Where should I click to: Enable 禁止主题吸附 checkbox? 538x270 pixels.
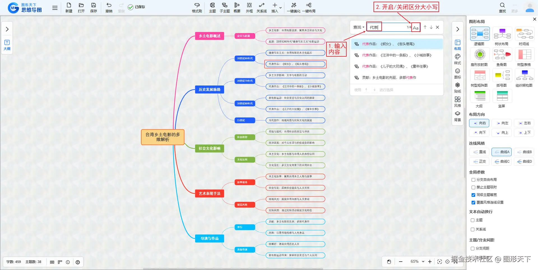473,187
